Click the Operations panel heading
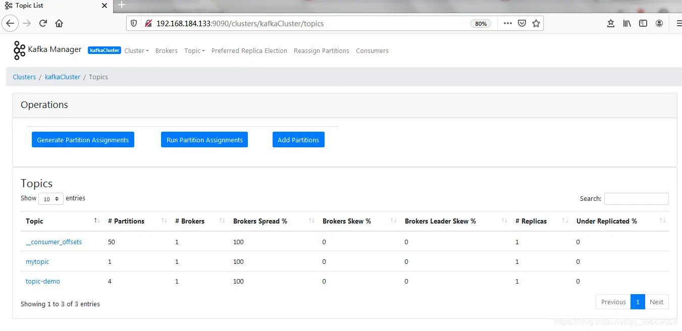 (44, 105)
